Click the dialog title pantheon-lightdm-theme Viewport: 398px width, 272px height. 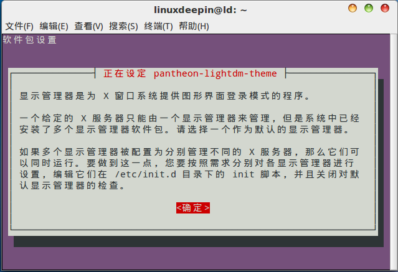click(x=216, y=73)
